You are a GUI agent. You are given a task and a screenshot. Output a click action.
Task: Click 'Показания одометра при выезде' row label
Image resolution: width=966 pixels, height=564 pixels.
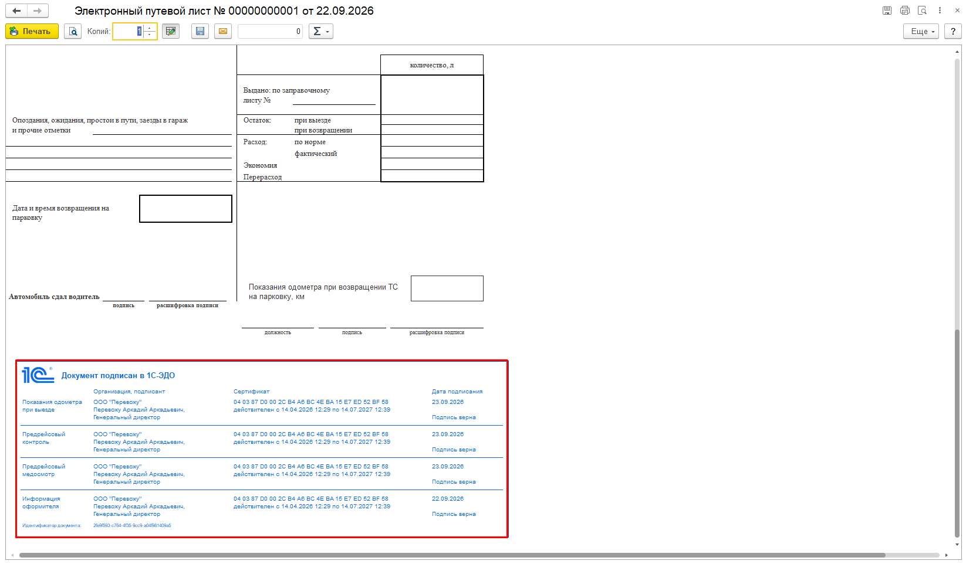[52, 406]
